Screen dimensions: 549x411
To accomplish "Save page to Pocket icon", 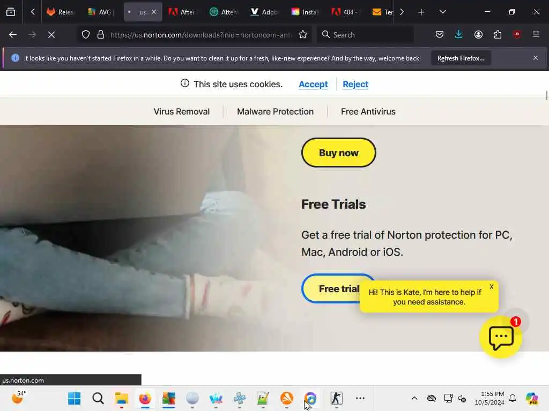I will (x=440, y=35).
